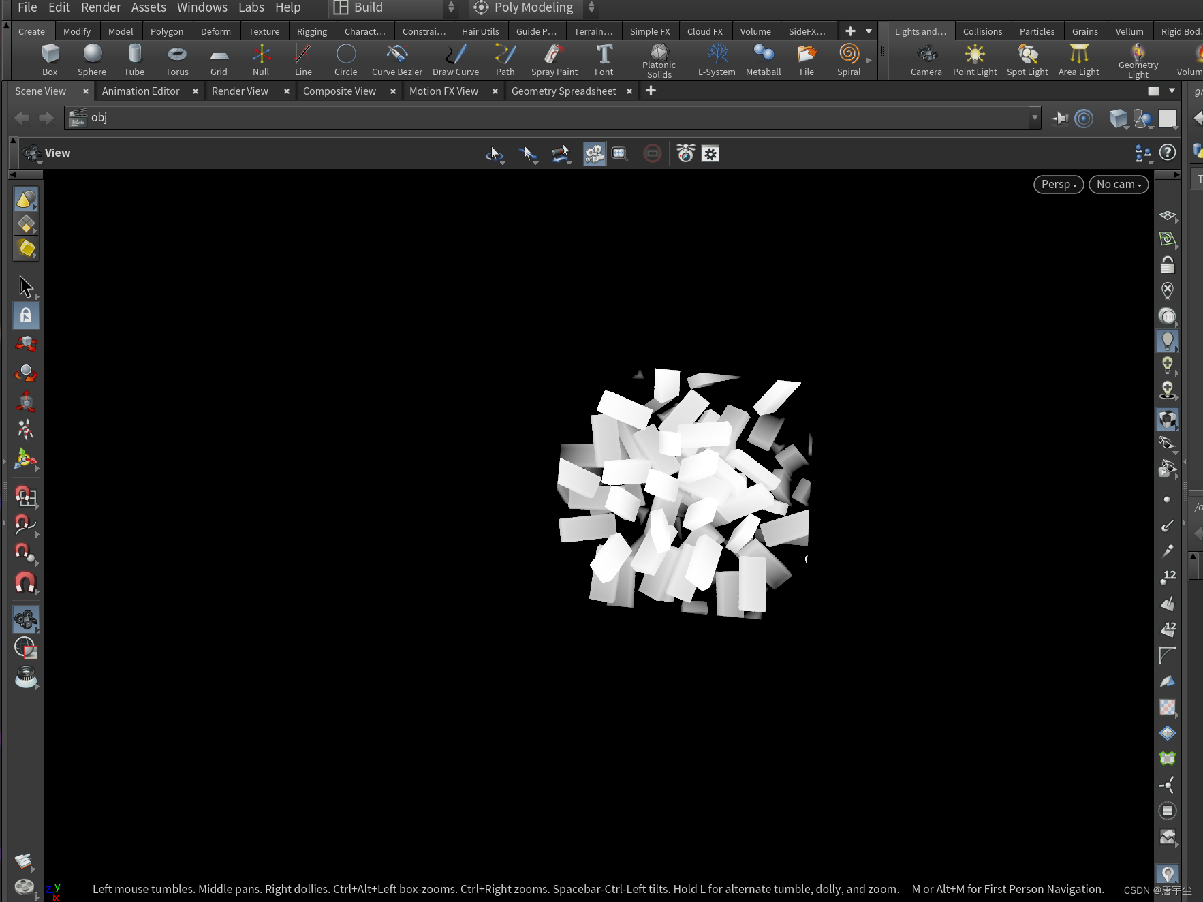This screenshot has height=902, width=1203.
Task: Open the File menu
Action: pos(27,7)
